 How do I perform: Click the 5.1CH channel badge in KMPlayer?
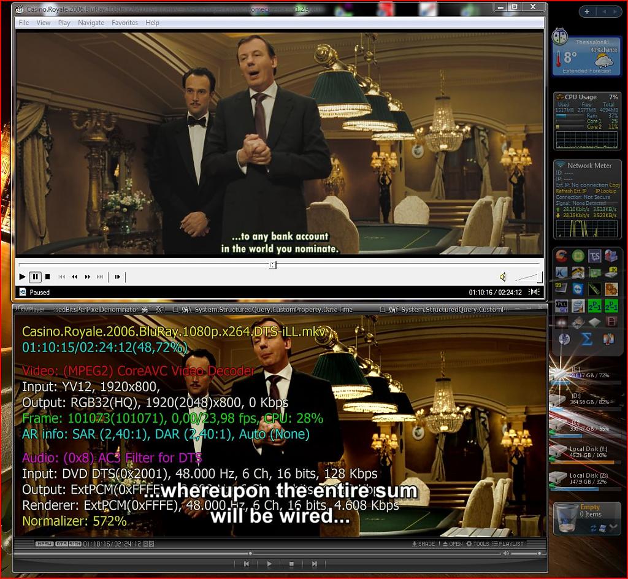pos(75,544)
